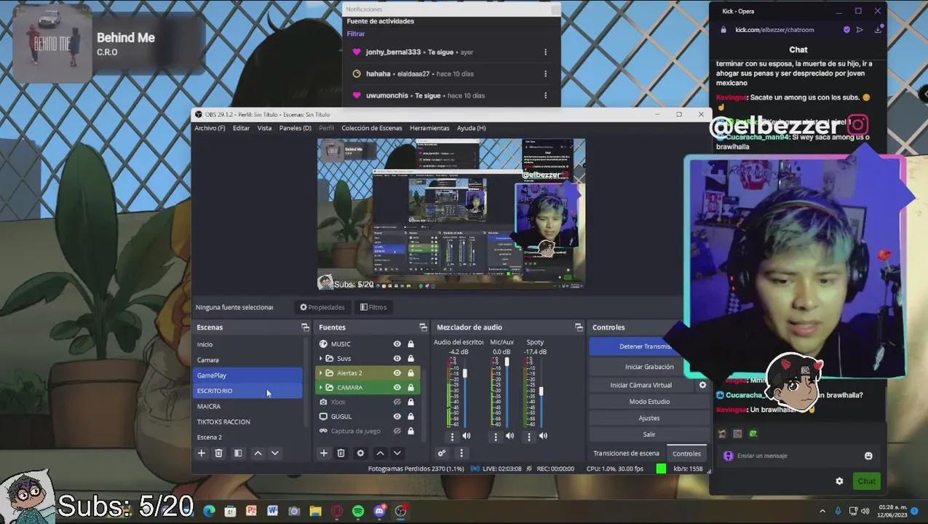Expand the Alertas 2 group

click(320, 373)
